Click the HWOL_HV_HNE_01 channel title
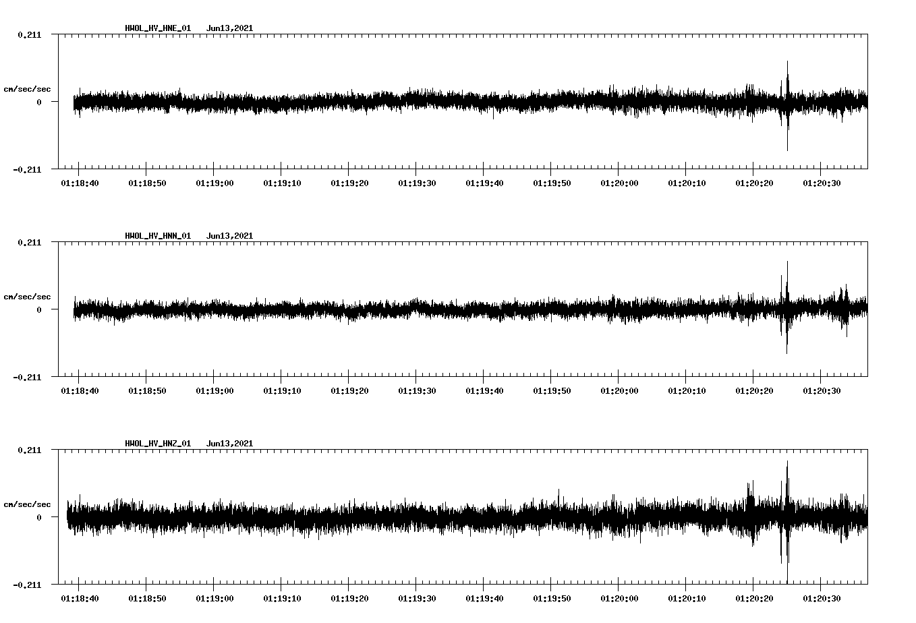 pos(158,28)
